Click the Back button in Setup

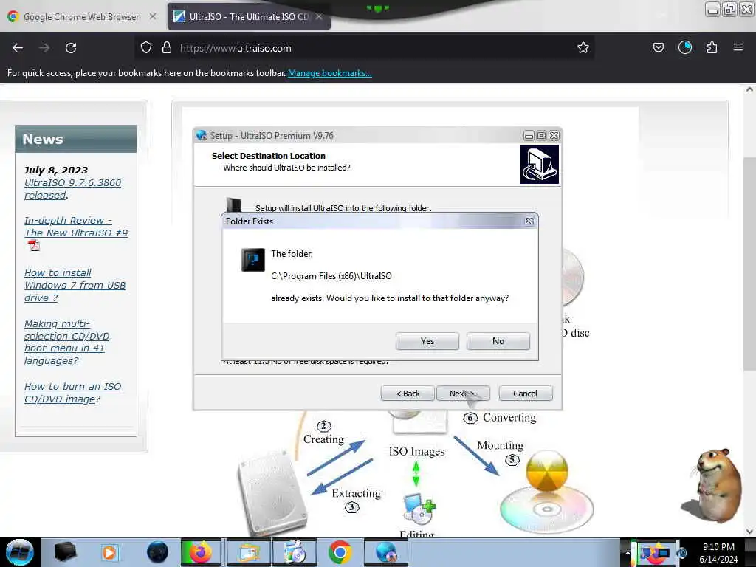point(408,394)
